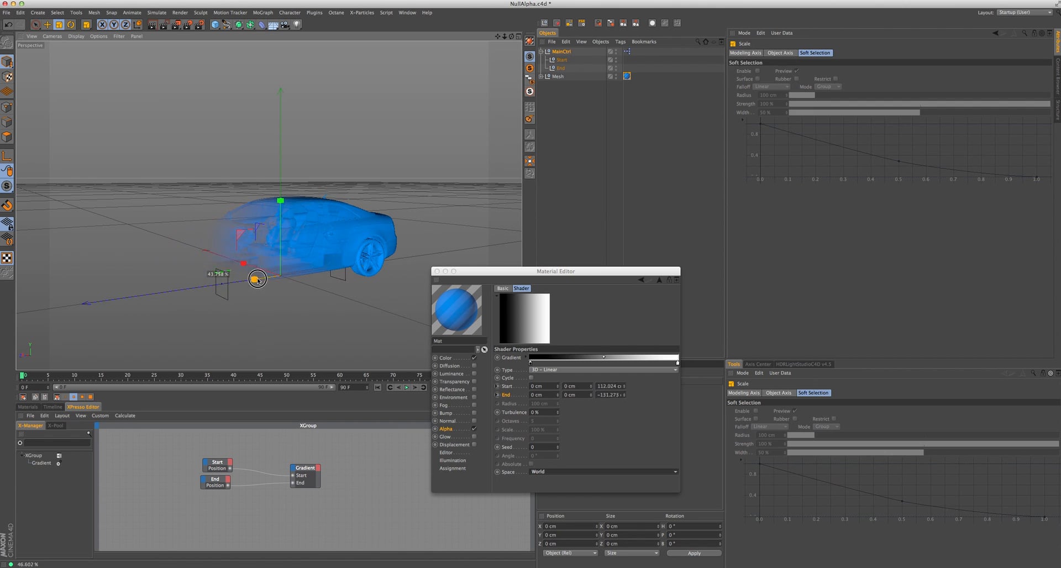Select the Move tool icon

[x=48, y=24]
